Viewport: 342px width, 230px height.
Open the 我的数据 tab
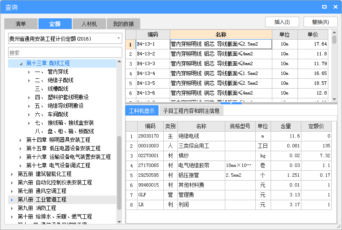click(x=124, y=24)
